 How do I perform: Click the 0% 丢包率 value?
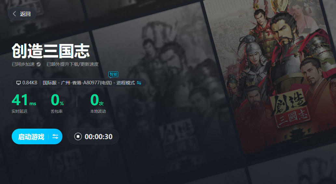[57, 100]
